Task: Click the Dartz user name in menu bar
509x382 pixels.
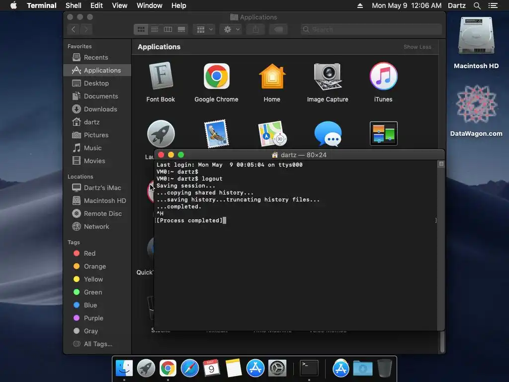Action: 456,5
